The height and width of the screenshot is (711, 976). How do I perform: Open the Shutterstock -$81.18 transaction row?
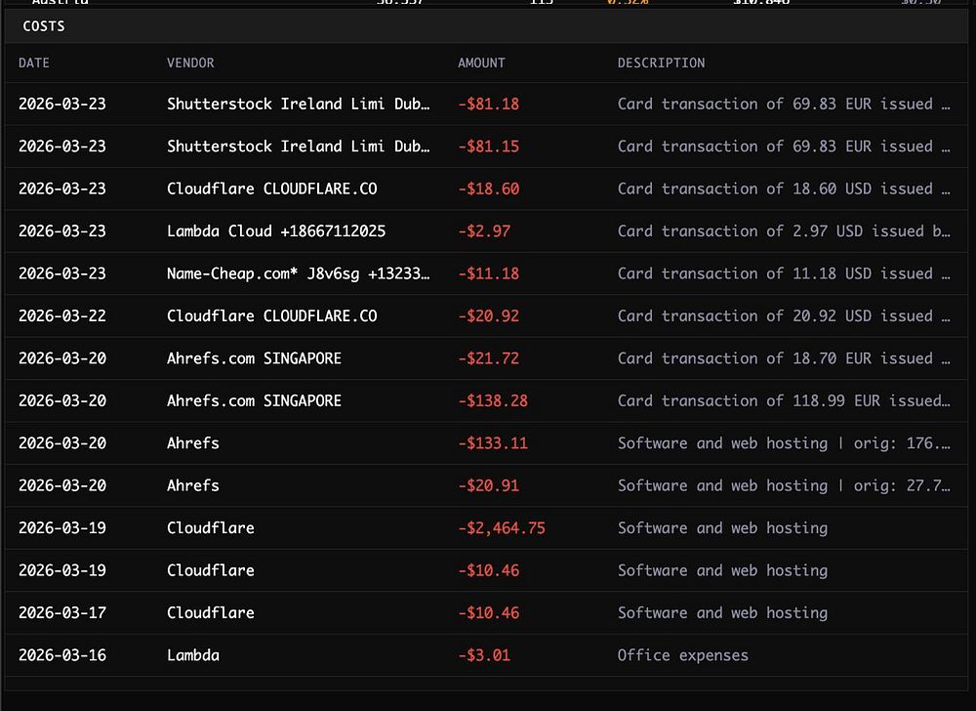[486, 104]
